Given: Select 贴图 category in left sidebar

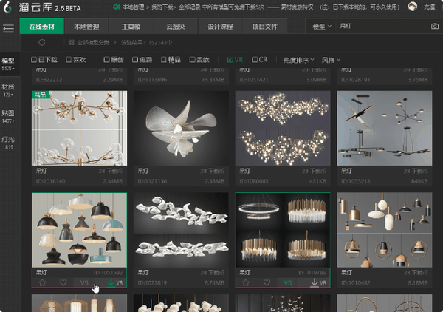Looking at the screenshot, I should (x=8, y=117).
